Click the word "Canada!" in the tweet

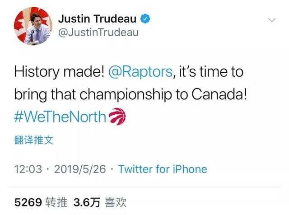(219, 95)
